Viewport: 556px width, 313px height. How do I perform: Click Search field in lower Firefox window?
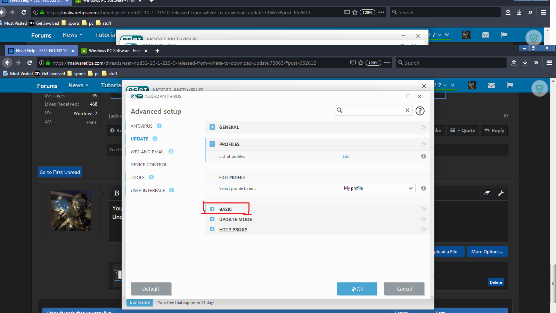tap(451, 63)
